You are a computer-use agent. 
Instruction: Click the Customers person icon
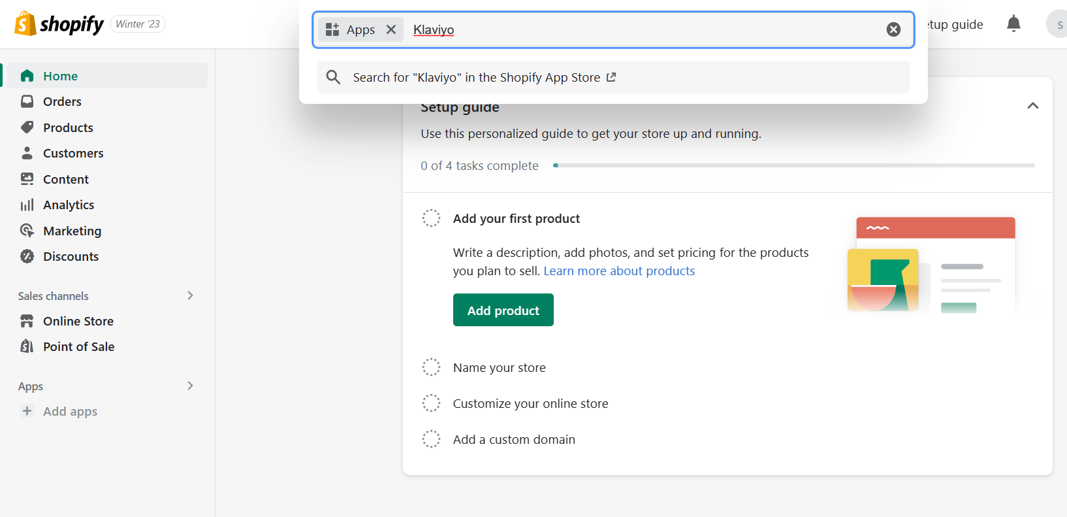pos(27,153)
